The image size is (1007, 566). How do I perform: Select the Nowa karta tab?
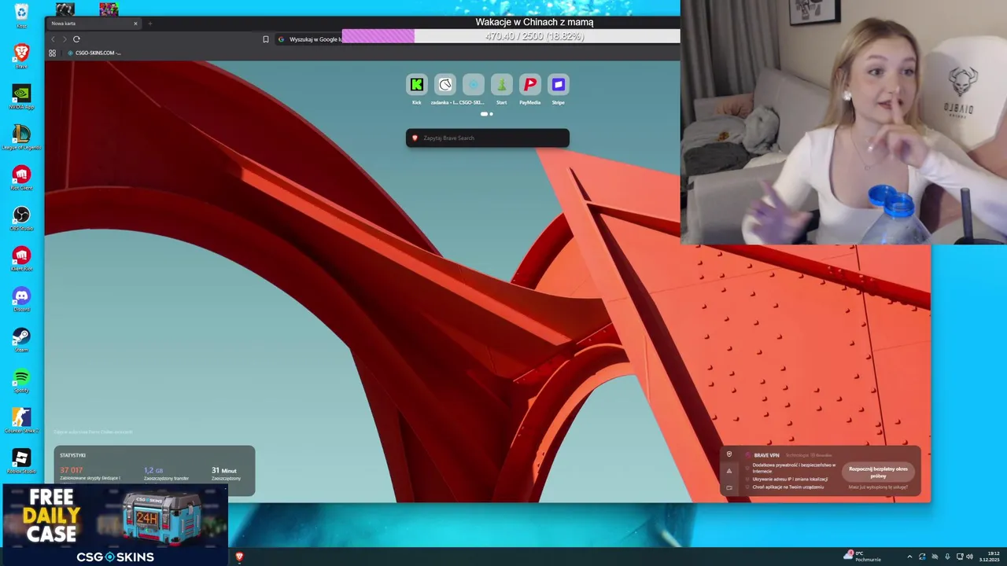pos(93,24)
